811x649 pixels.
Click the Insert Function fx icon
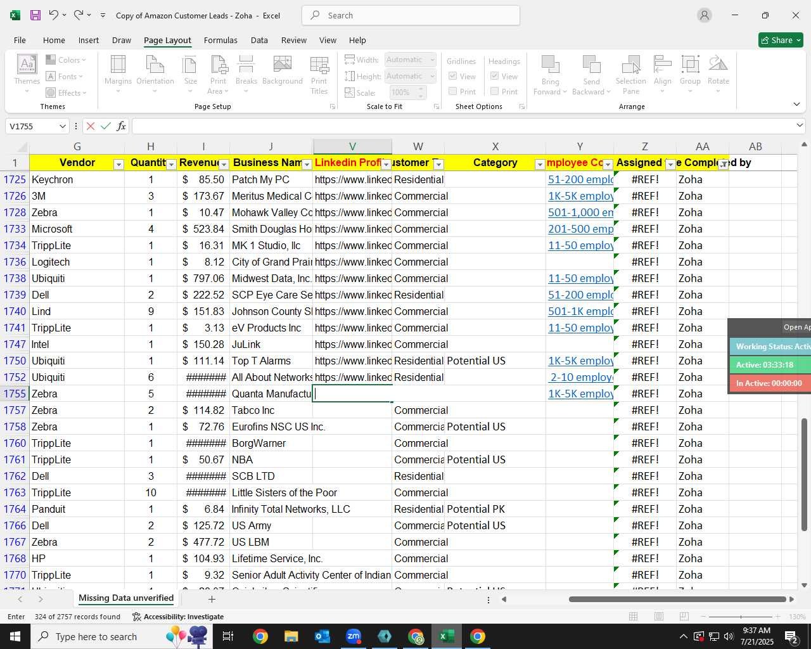pos(121,126)
